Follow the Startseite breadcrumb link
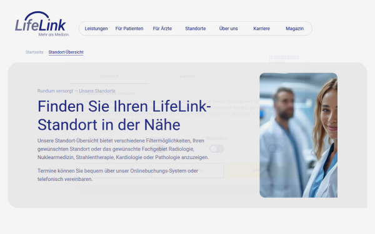The image size is (375, 234). tap(34, 52)
